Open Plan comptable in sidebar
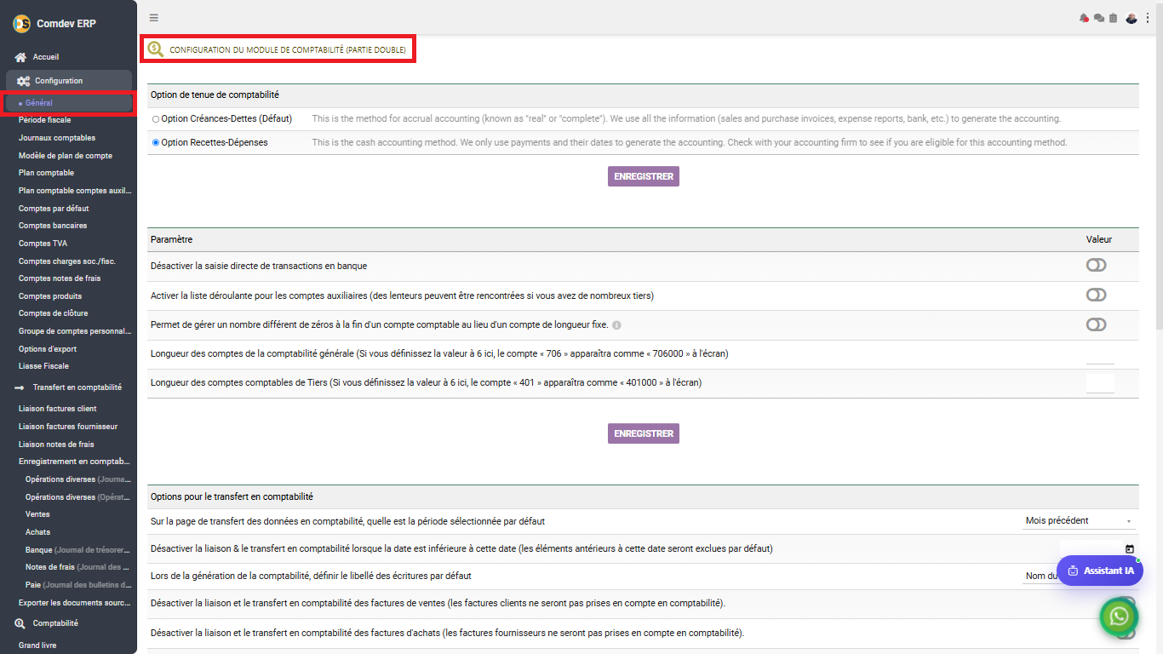The height and width of the screenshot is (654, 1163). 46,173
